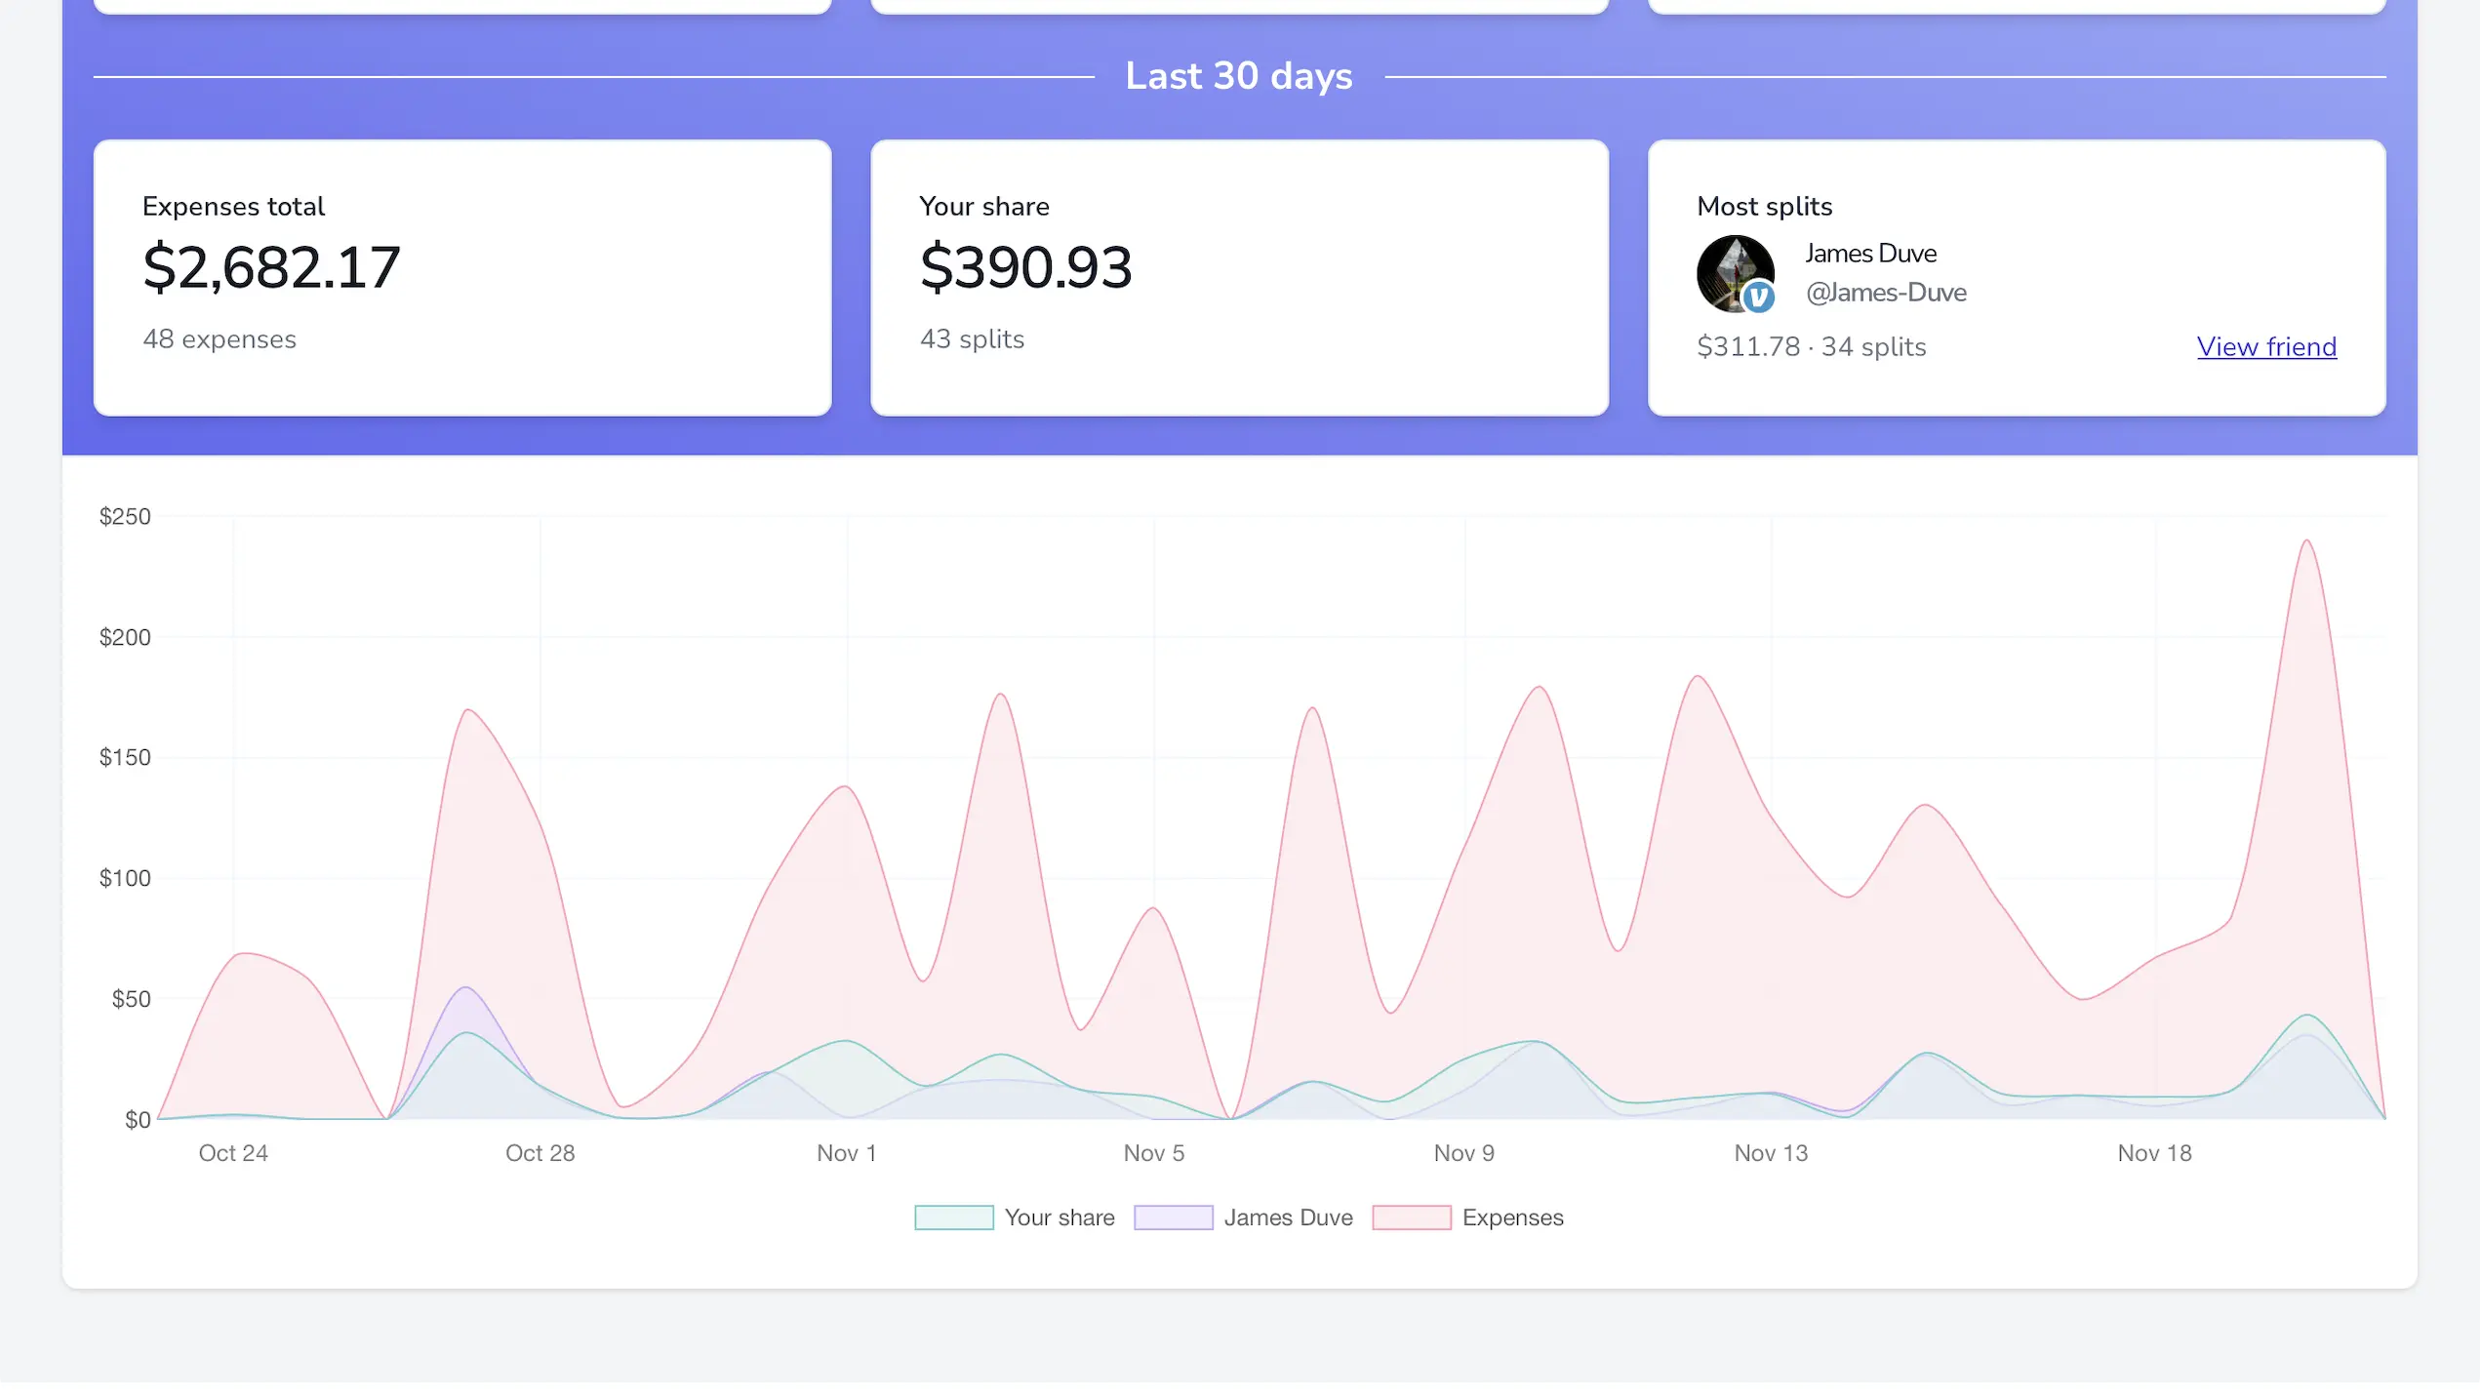2480x1397 pixels.
Task: Click the James Duve name text
Action: [x=1870, y=254]
